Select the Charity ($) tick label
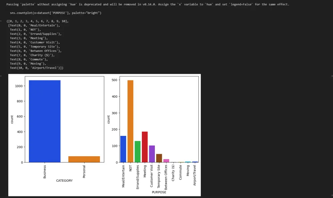Screen dimensions: 333x198 [173, 173]
